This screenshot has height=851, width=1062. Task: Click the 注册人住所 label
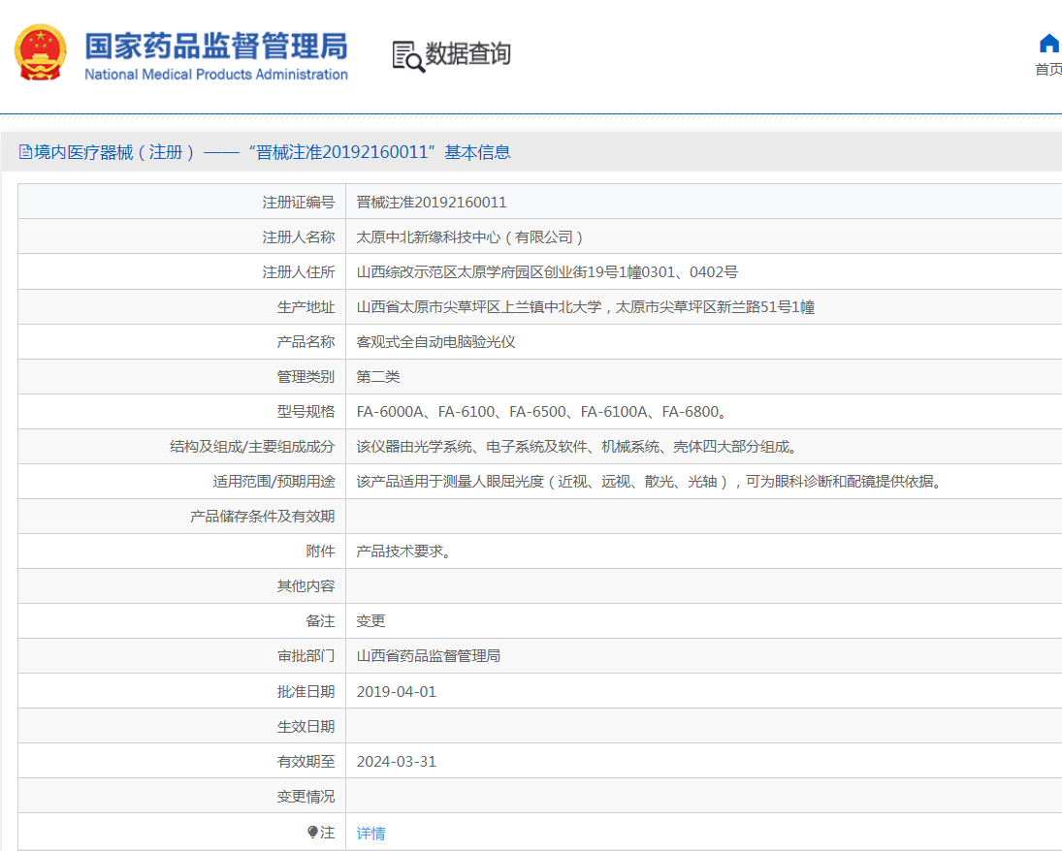pyautogui.click(x=299, y=272)
